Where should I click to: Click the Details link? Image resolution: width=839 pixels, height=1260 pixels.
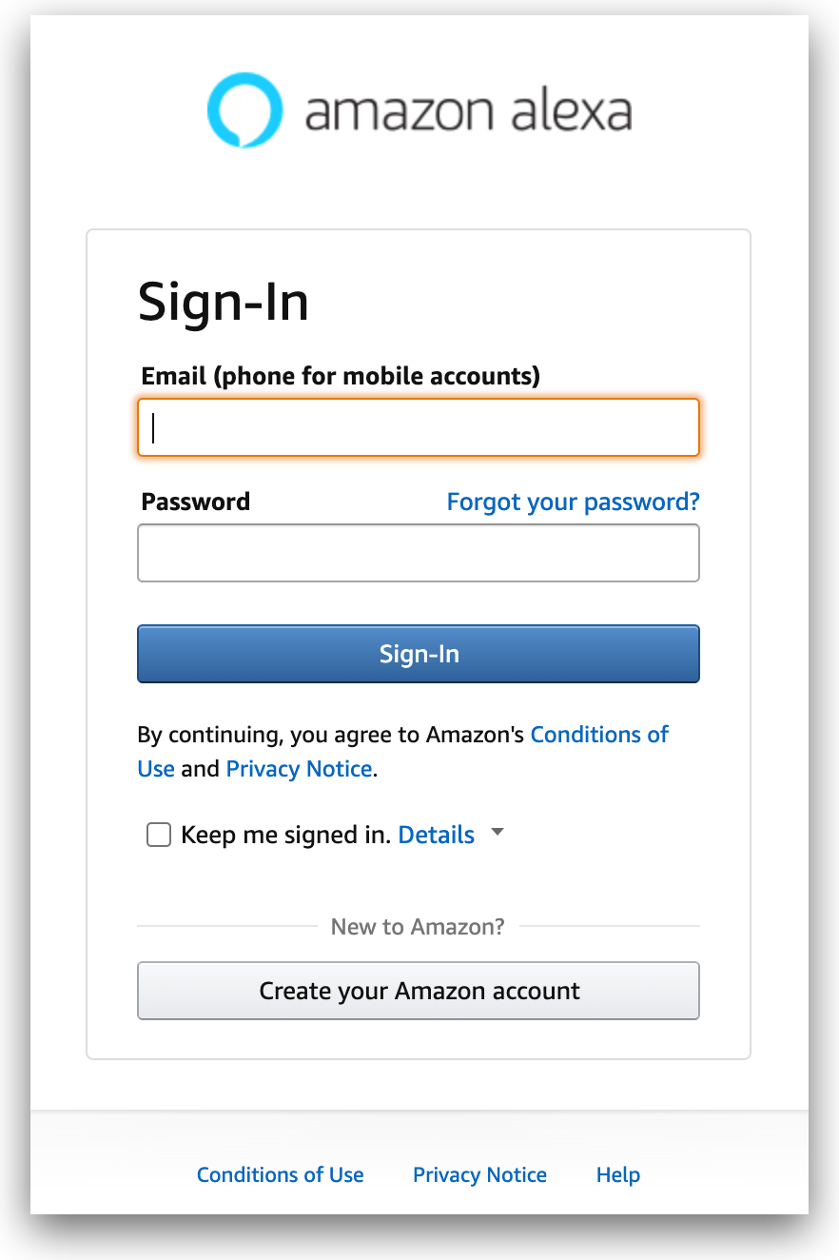point(437,835)
